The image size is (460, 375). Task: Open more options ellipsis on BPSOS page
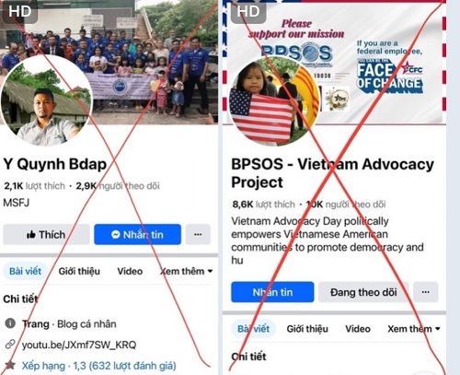(x=425, y=292)
